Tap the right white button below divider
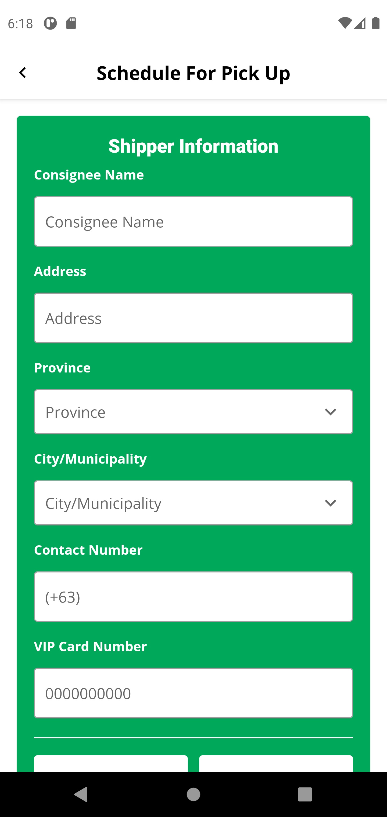The height and width of the screenshot is (817, 387). click(276, 764)
